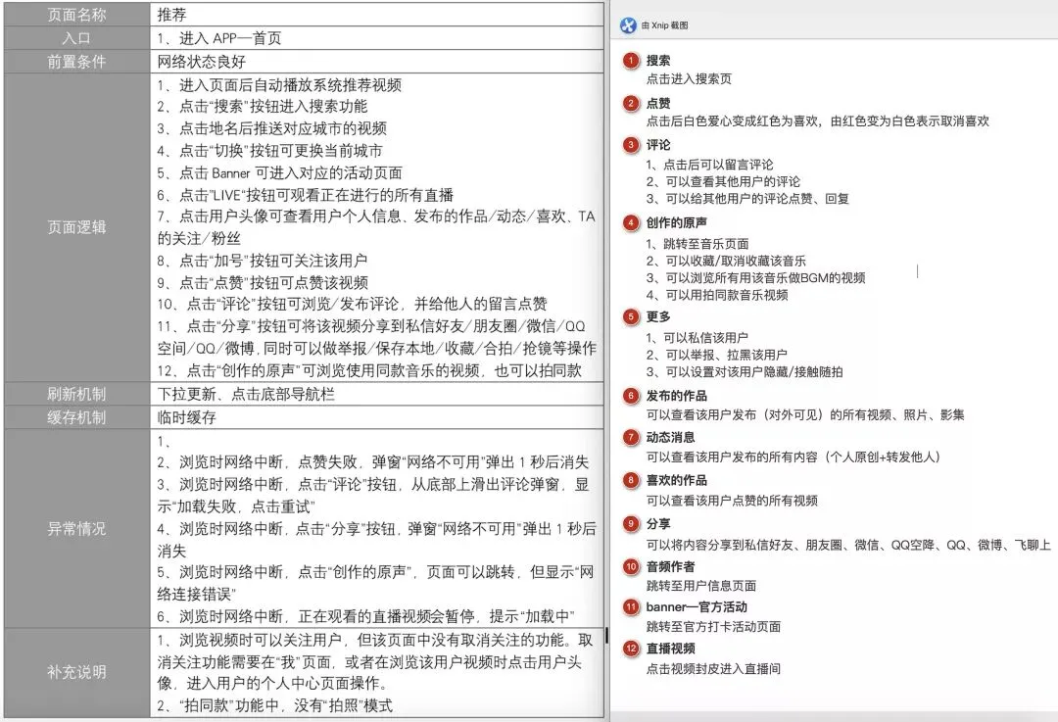This screenshot has height=722, width=1058.
Task: Click the '点赞' heading in annotation list
Action: 658,103
